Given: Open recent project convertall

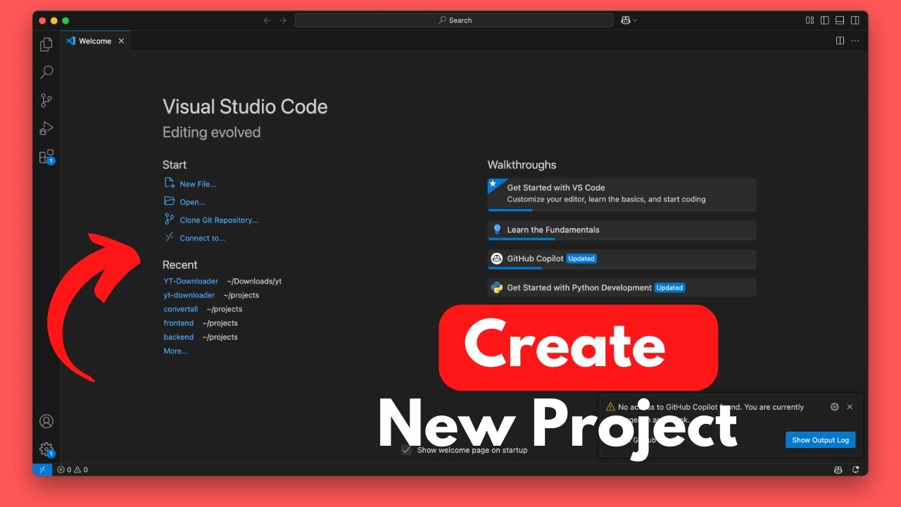Looking at the screenshot, I should (181, 309).
